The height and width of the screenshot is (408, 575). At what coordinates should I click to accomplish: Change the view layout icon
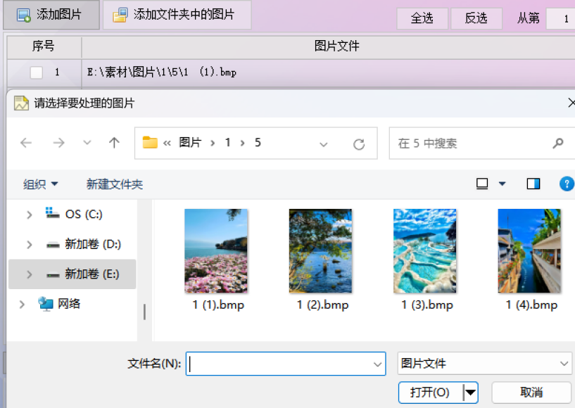tap(482, 184)
